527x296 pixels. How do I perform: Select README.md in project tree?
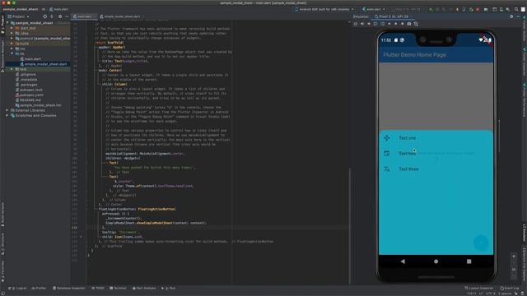pyautogui.click(x=30, y=100)
